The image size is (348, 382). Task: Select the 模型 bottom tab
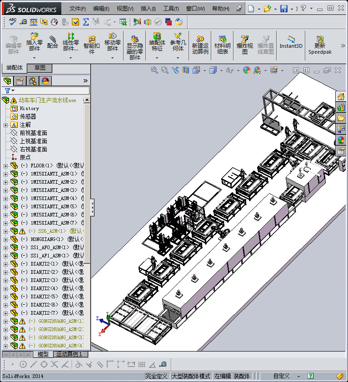(x=43, y=354)
